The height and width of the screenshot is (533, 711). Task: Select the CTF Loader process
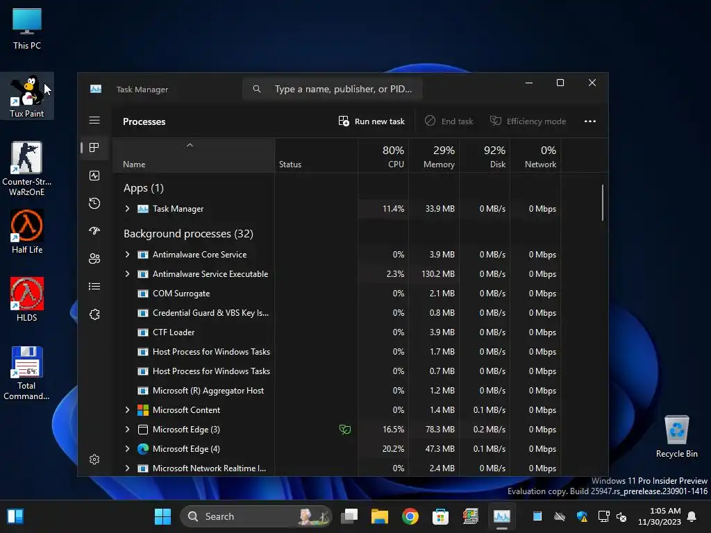337,332
